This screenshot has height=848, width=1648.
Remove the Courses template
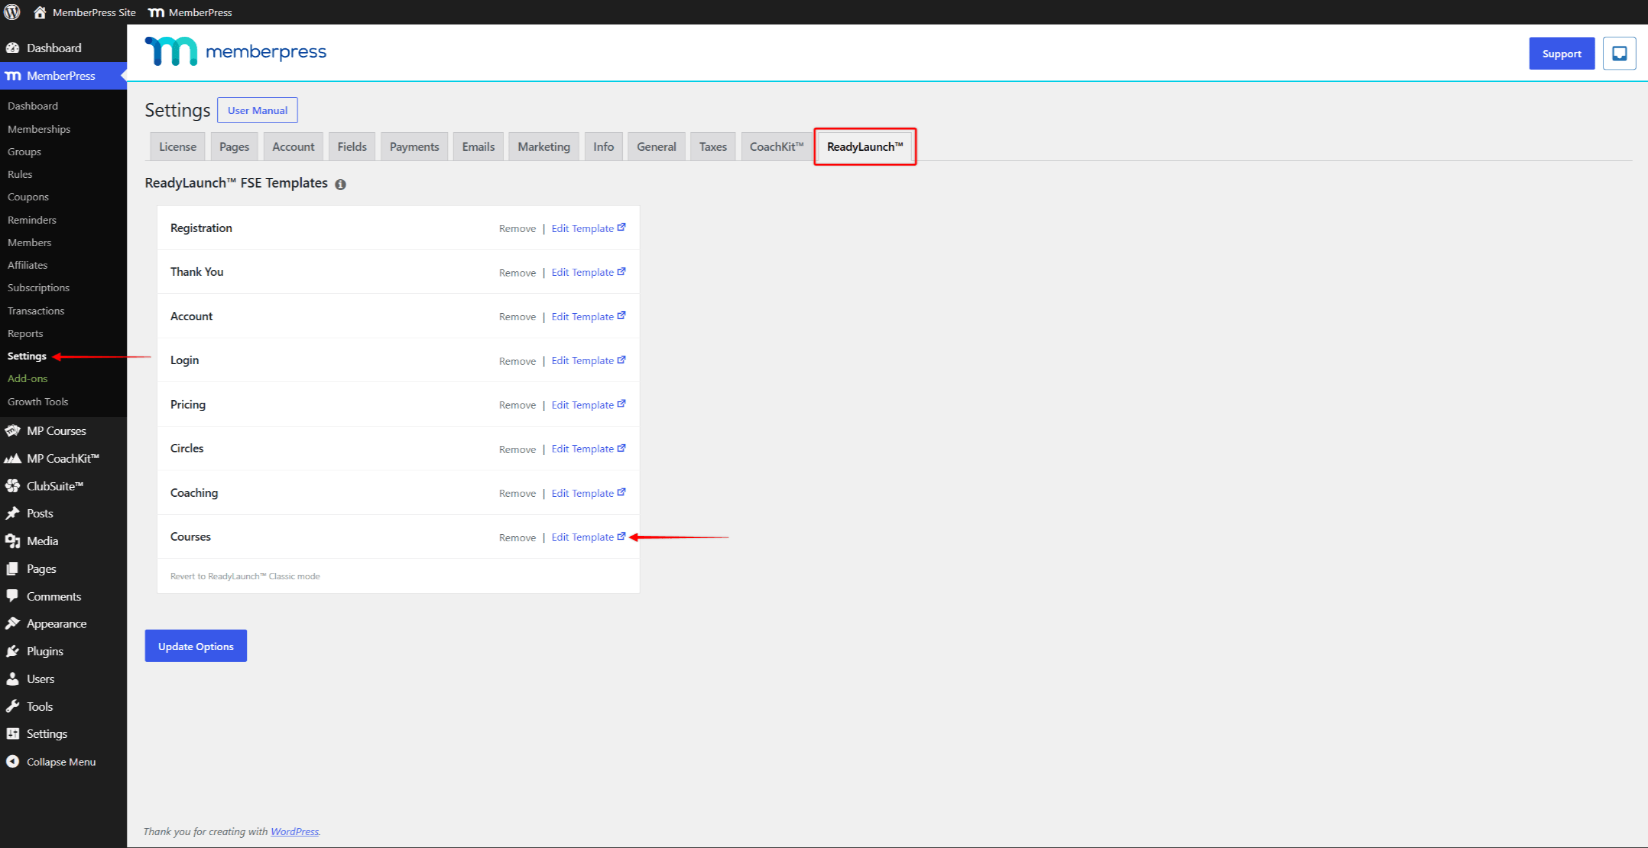(517, 537)
